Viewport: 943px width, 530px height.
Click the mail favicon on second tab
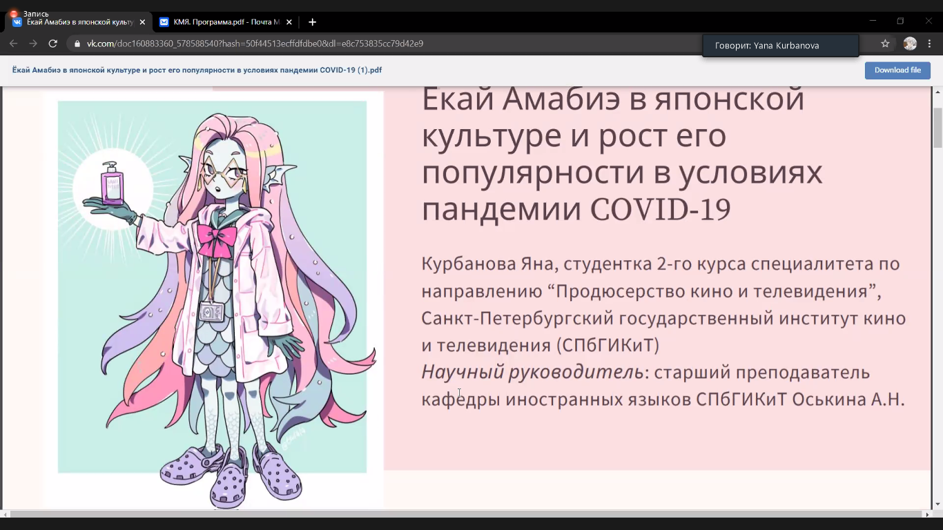[164, 22]
